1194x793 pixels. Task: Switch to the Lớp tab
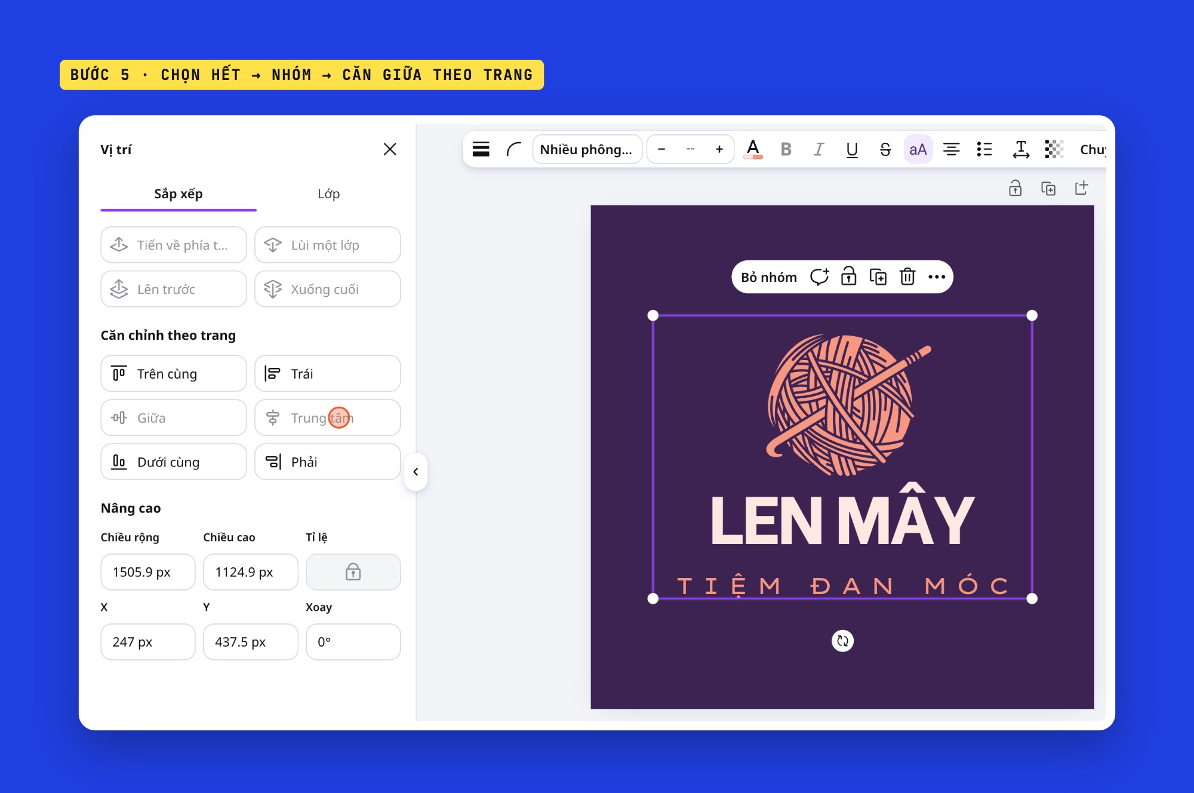(328, 193)
